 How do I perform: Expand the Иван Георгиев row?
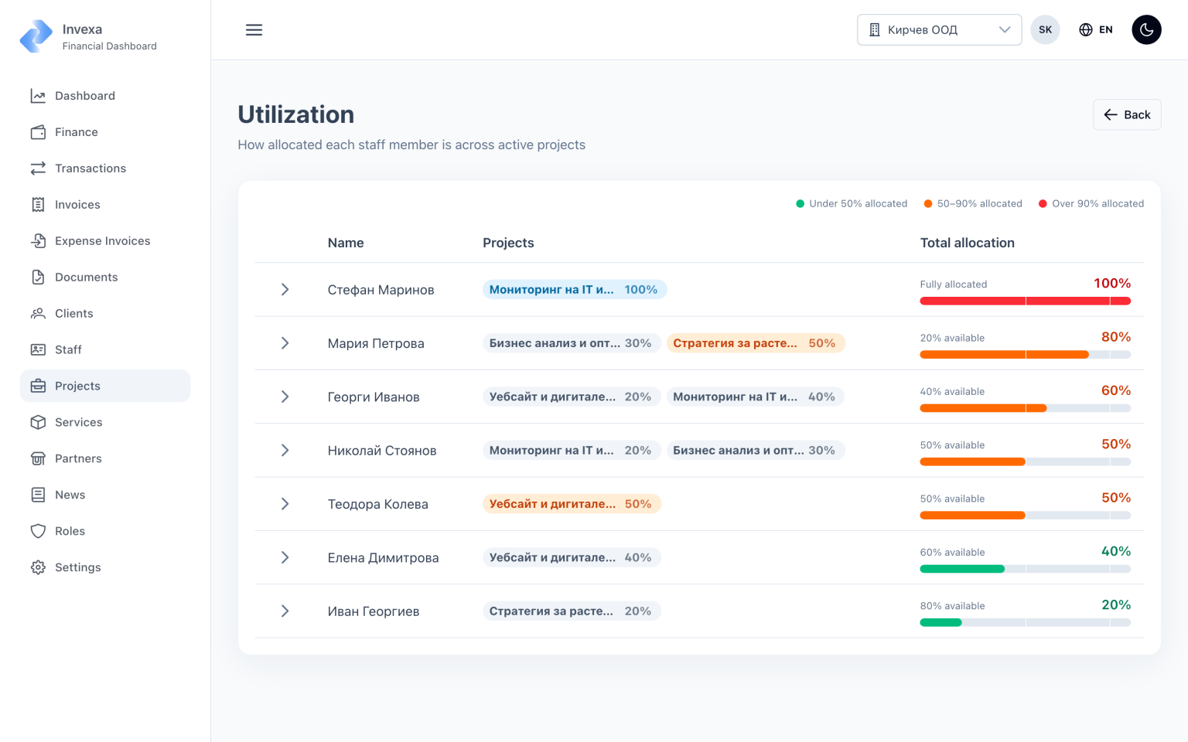click(285, 611)
